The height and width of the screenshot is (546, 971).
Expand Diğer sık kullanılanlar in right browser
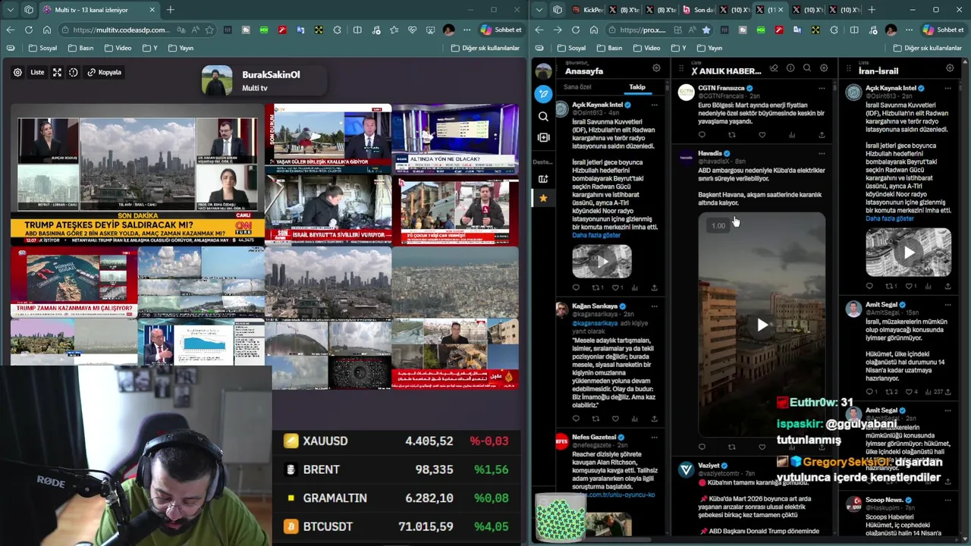[928, 48]
